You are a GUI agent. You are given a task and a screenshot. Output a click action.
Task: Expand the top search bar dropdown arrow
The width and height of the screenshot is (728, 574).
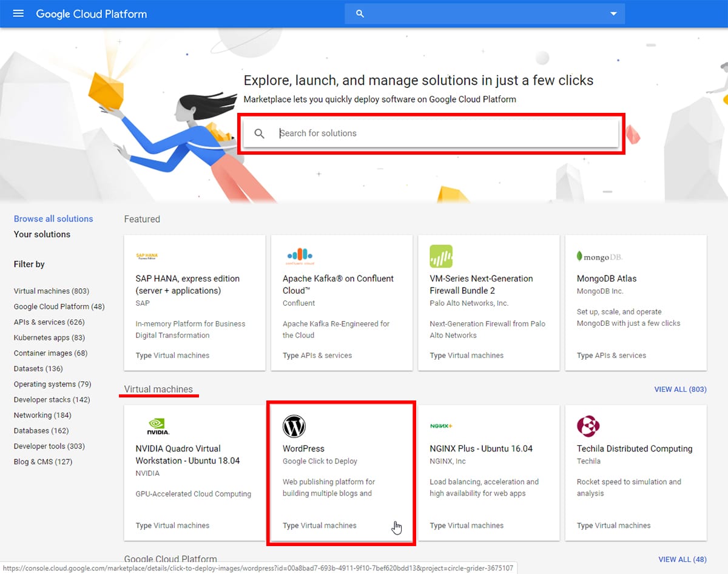click(x=613, y=14)
